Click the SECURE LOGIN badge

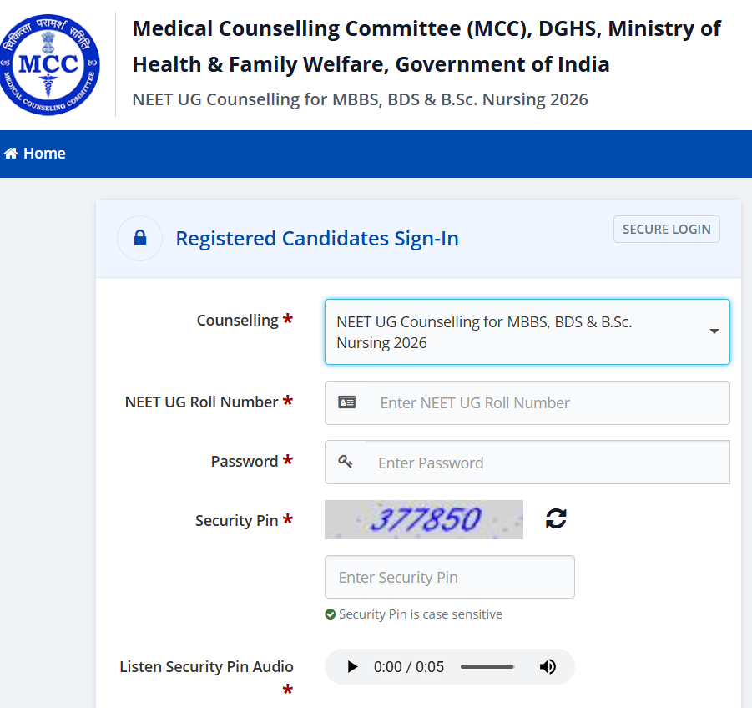[x=667, y=230]
